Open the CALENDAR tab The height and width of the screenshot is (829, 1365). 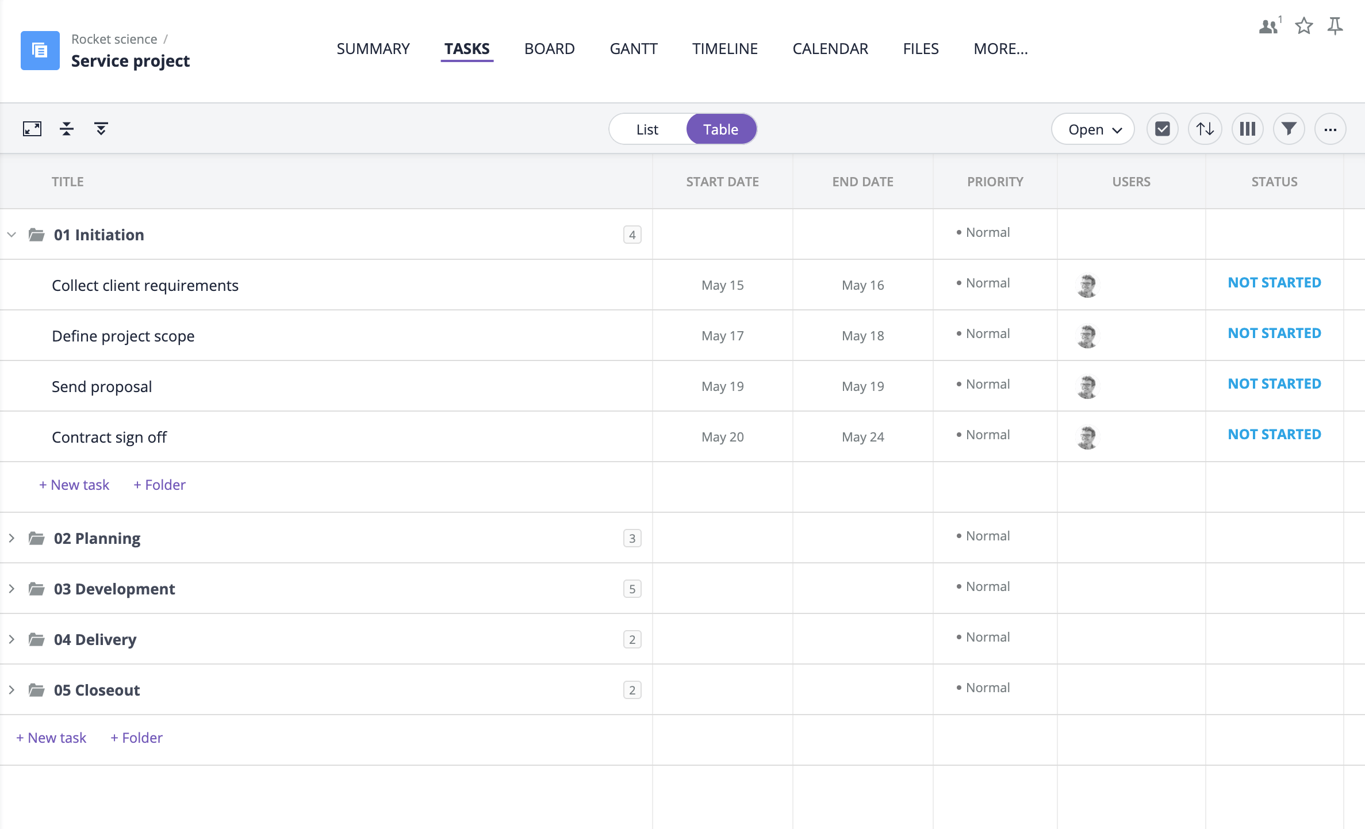tap(830, 49)
